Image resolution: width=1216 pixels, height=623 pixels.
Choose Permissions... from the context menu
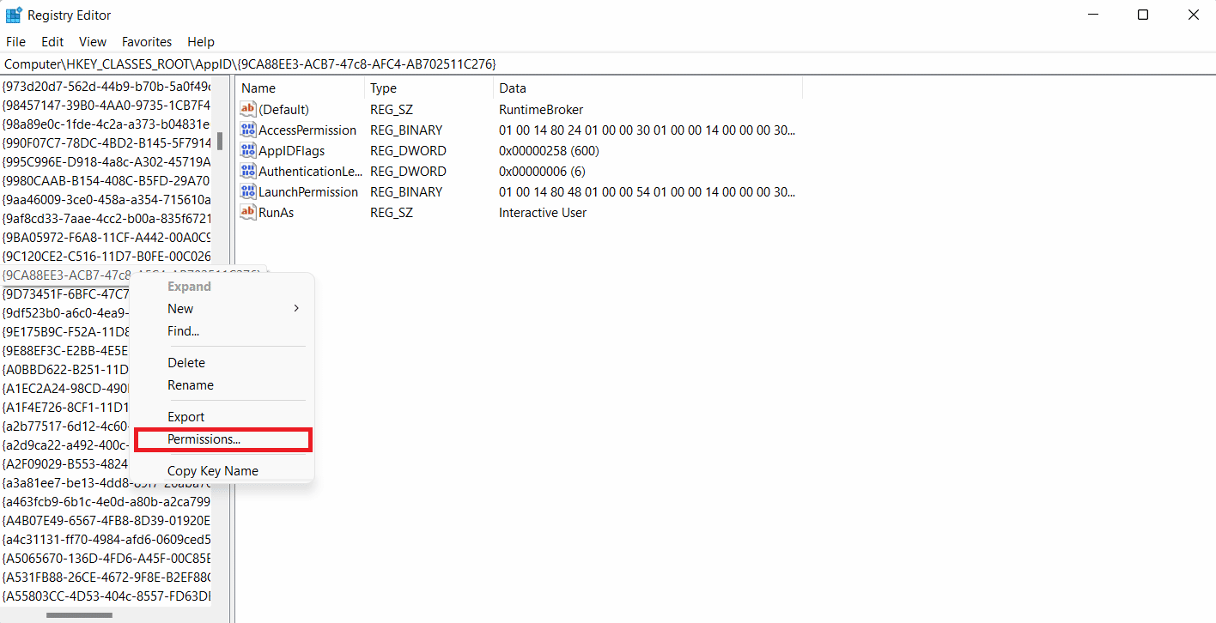223,439
